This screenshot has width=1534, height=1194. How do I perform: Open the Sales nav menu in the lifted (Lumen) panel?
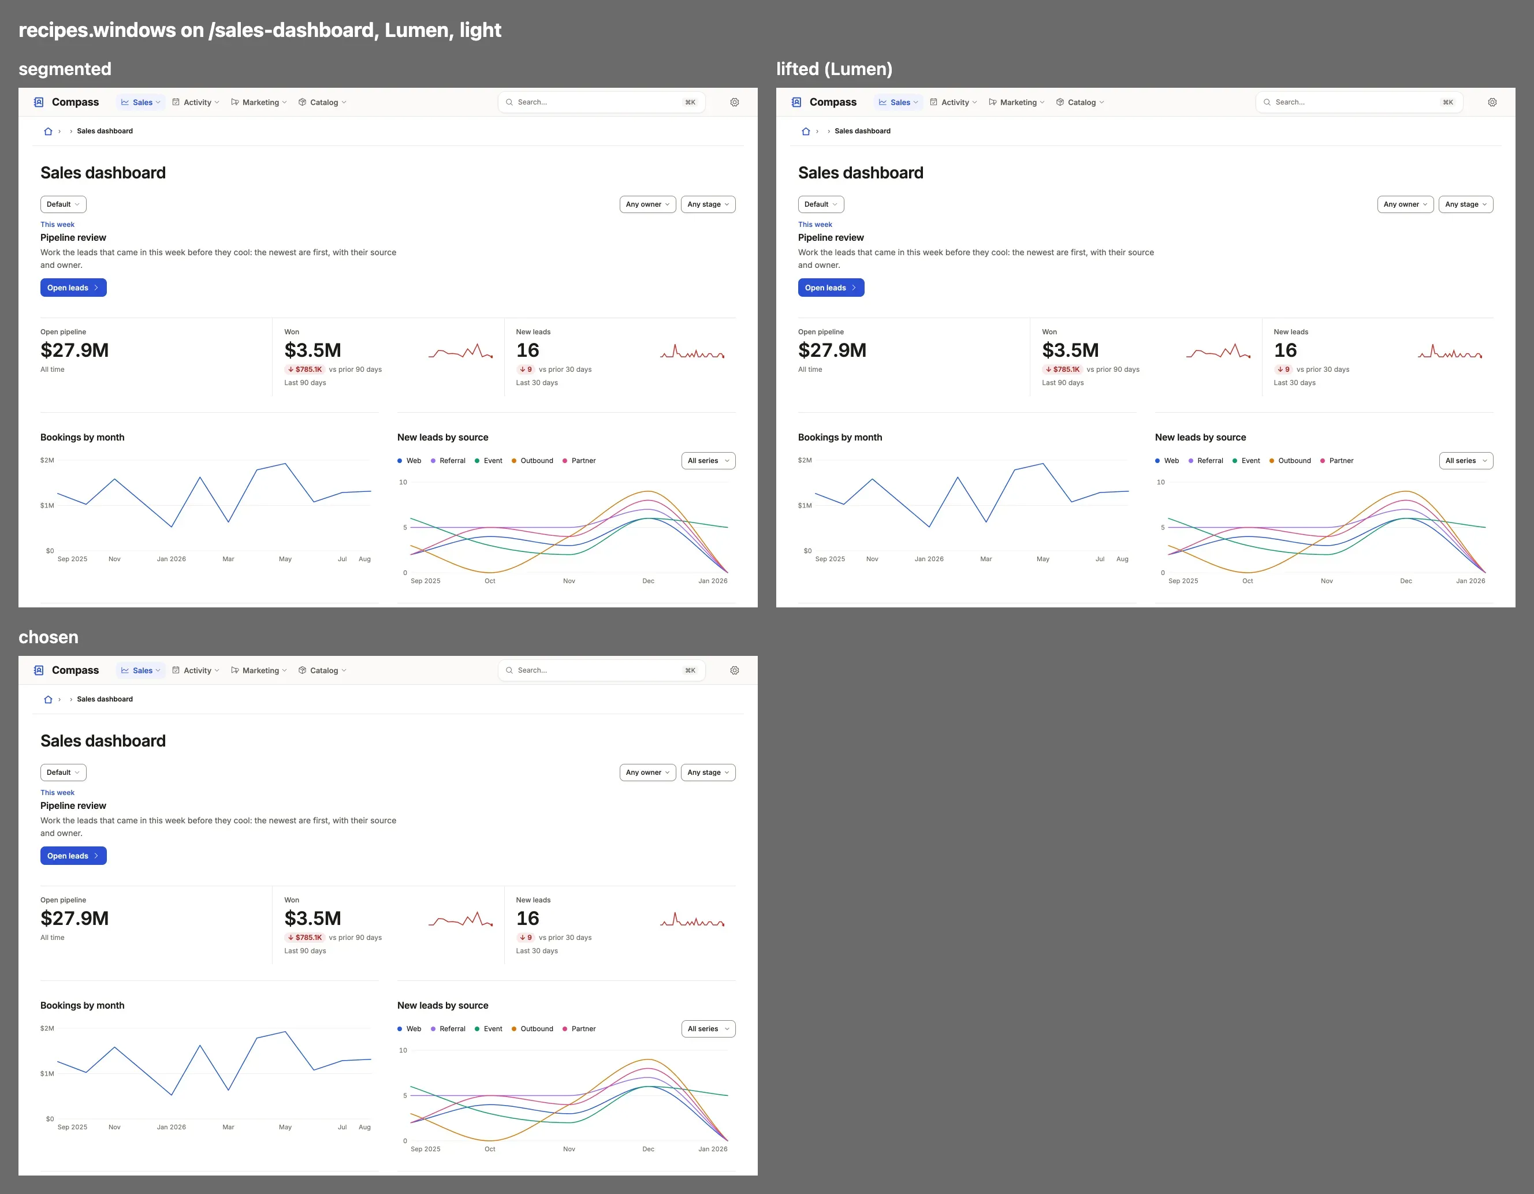click(x=899, y=102)
